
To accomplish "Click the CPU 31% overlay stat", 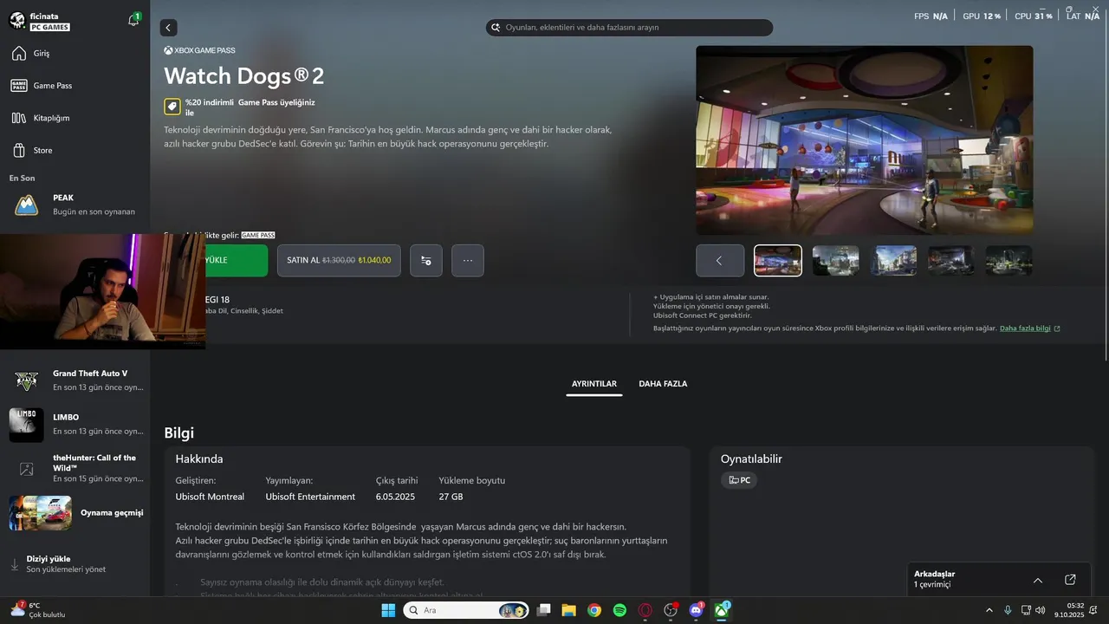I will point(1034,16).
